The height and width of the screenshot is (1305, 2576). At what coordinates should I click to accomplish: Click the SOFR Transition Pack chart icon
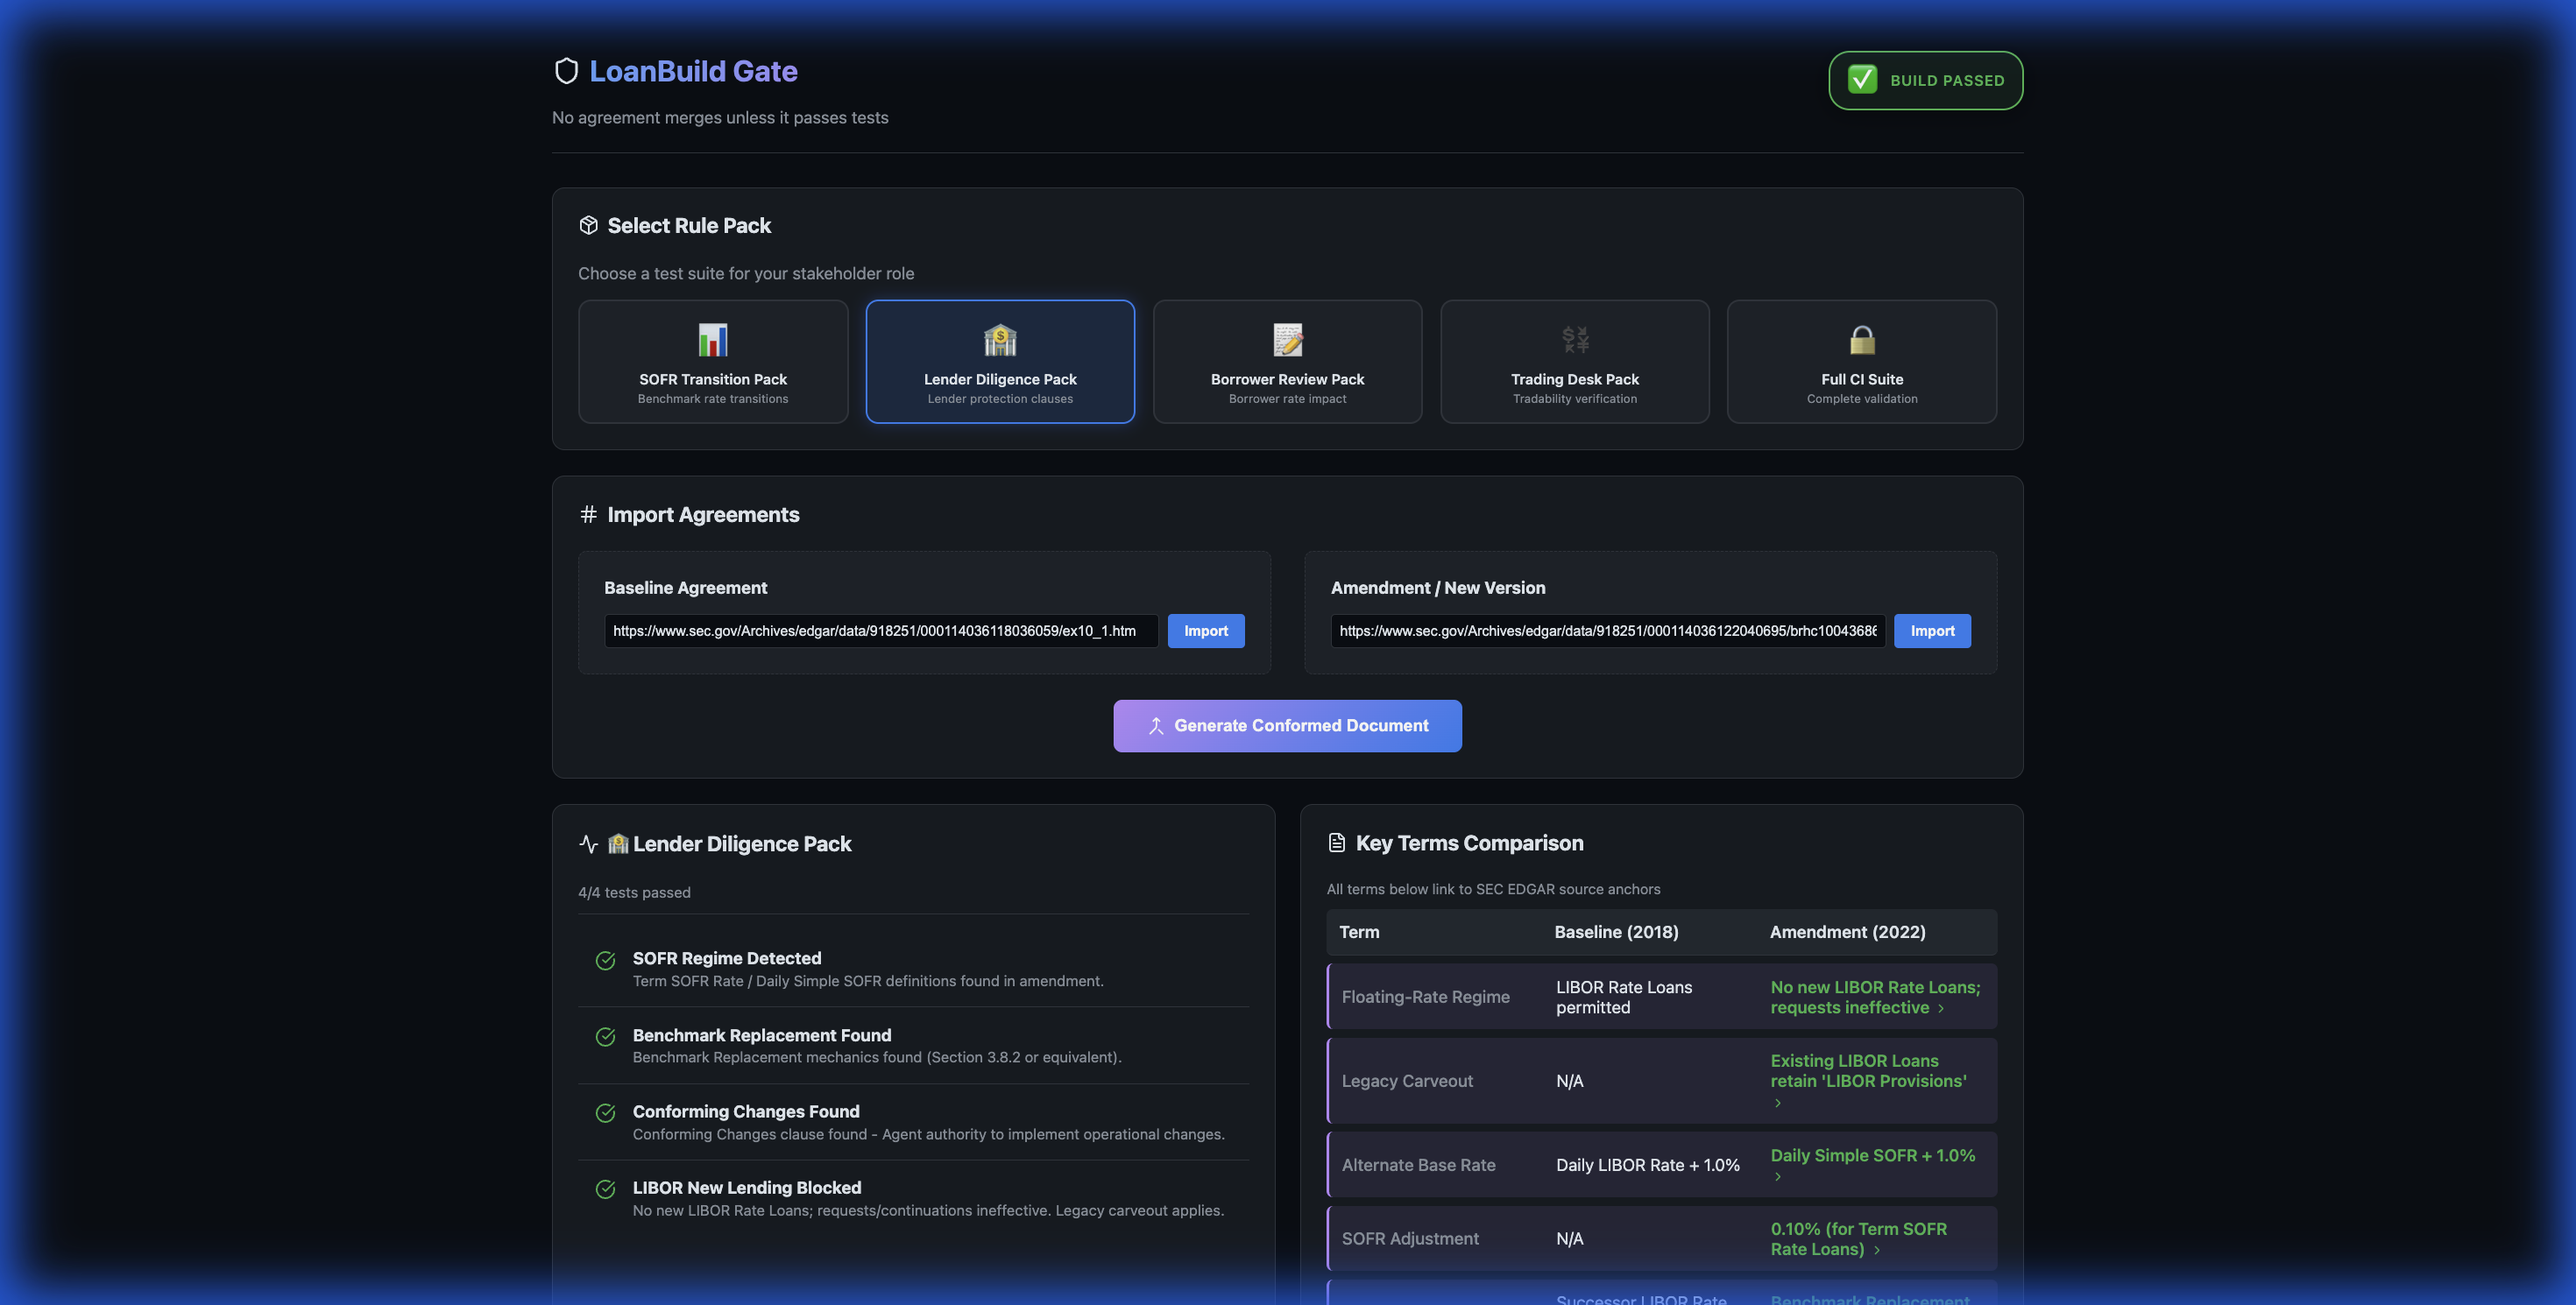coord(712,340)
